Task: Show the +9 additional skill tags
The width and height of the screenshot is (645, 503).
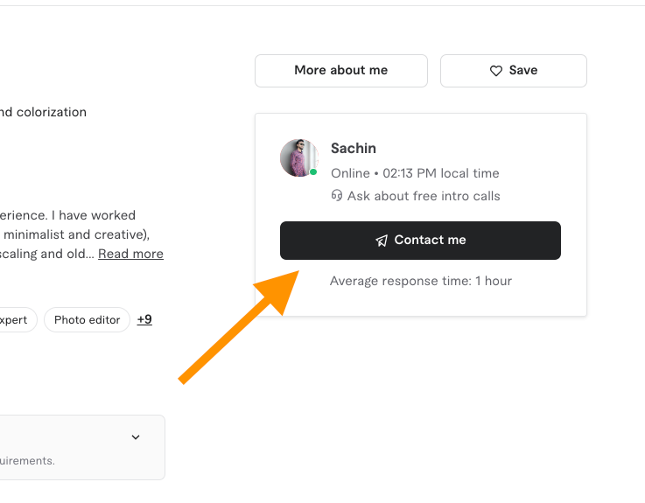Action: [x=144, y=320]
